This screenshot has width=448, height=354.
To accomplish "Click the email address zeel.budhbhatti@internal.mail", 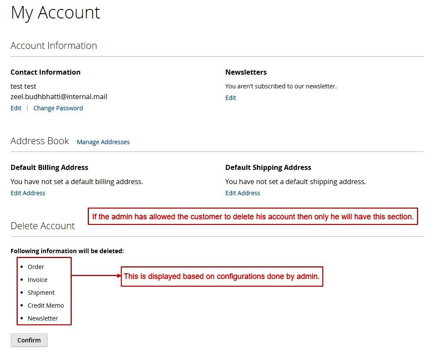I will click(x=59, y=97).
